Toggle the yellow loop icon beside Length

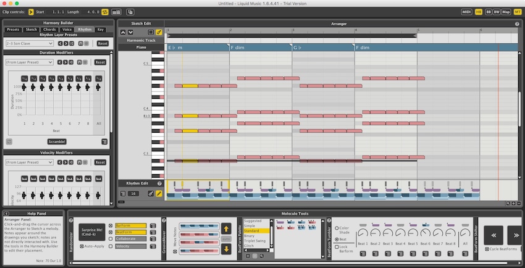point(105,12)
